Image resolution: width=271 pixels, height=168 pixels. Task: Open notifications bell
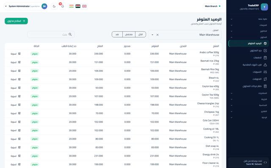[x=63, y=6]
